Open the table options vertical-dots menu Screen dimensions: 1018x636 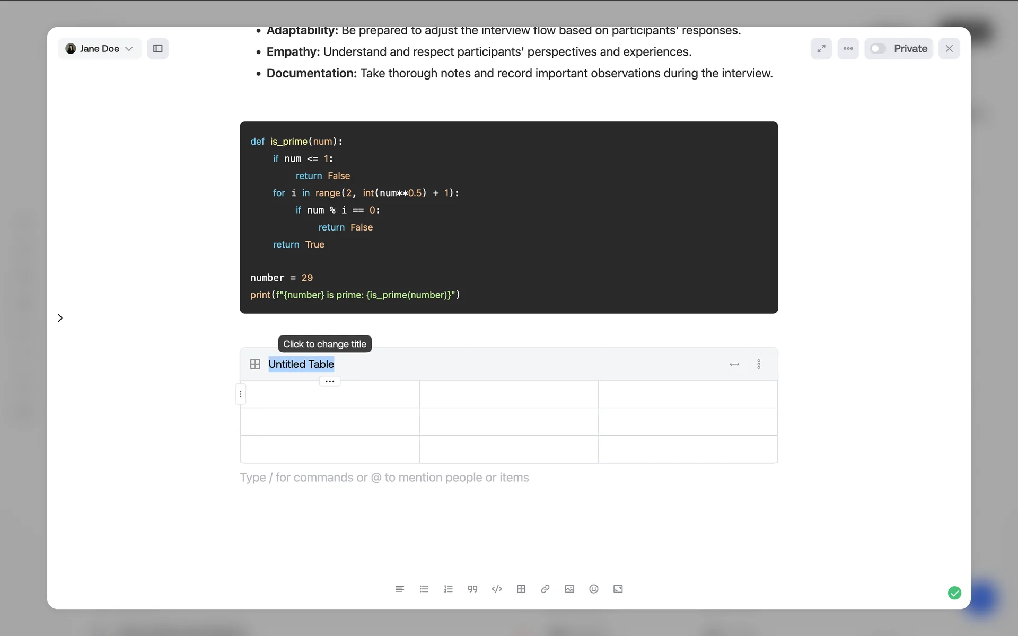point(759,364)
